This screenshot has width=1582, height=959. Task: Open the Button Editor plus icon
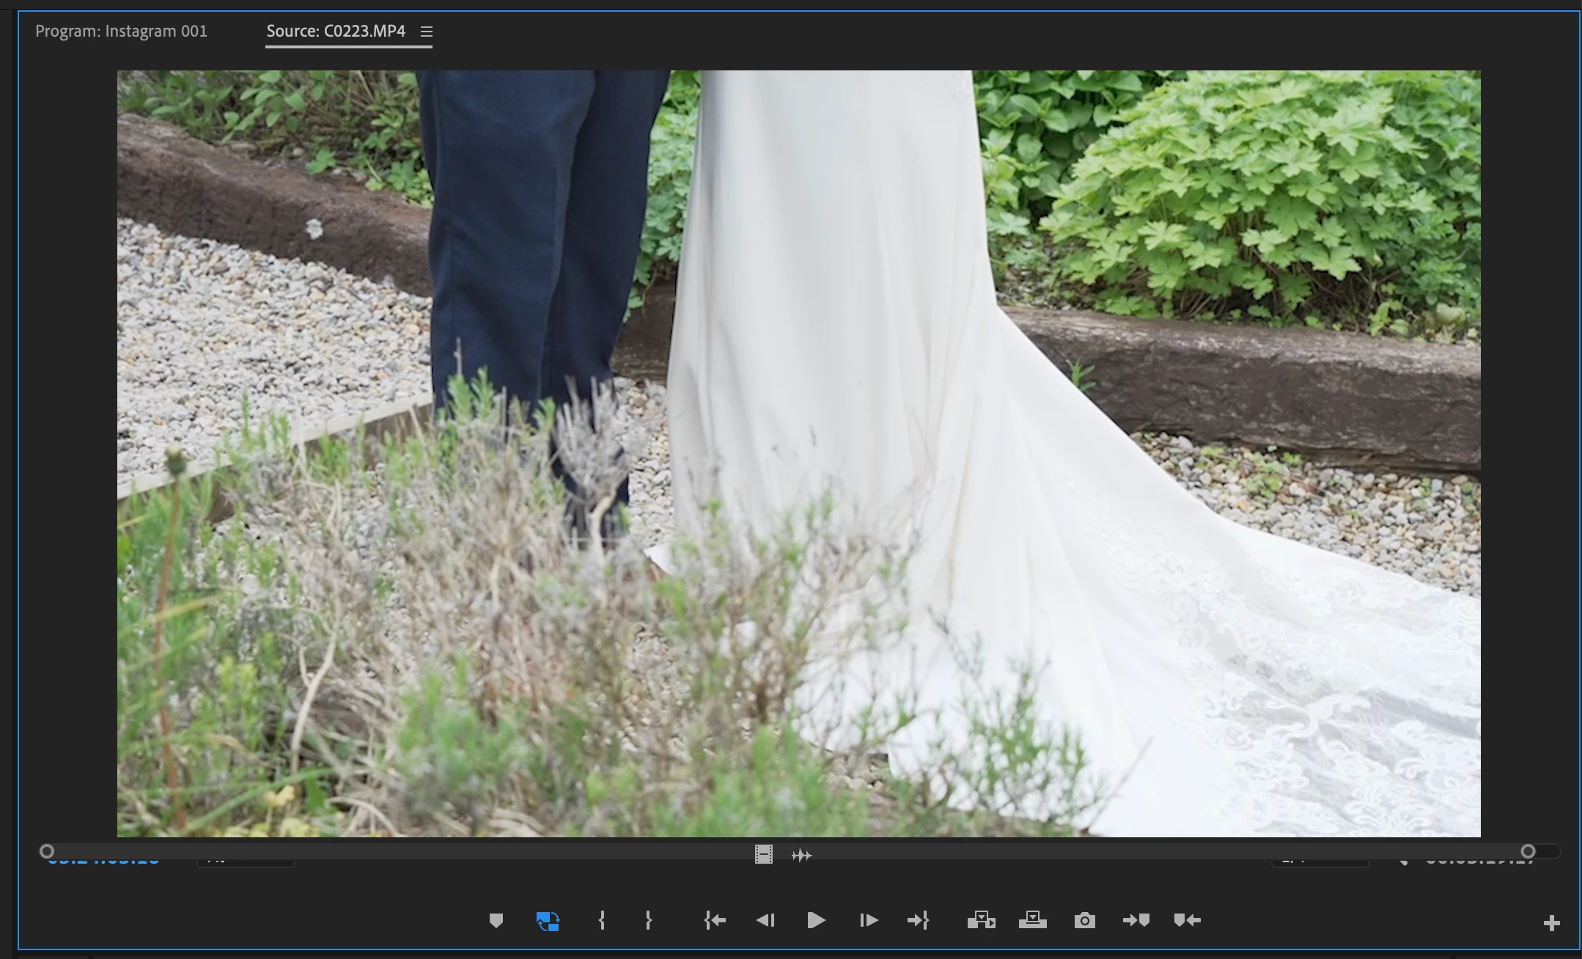[x=1551, y=923]
